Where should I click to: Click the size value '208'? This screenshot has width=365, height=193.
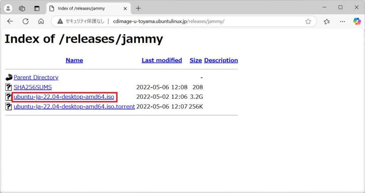197,87
